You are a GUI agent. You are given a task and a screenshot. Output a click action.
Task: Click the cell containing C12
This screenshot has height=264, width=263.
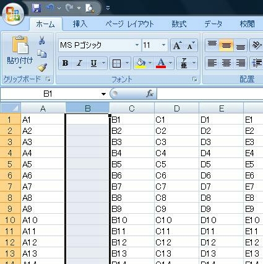[x=177, y=242]
